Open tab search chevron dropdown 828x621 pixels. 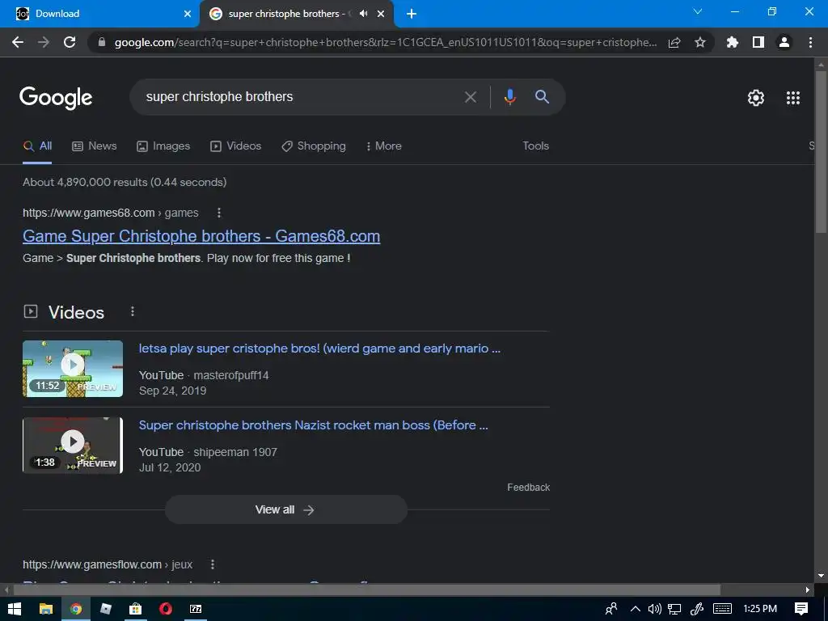pos(698,11)
